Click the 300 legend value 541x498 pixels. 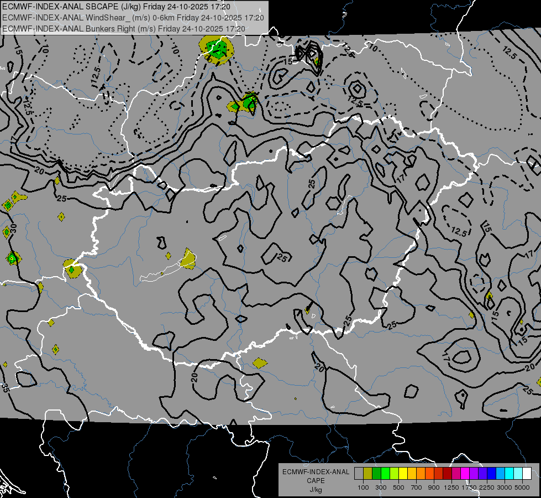coord(381,487)
